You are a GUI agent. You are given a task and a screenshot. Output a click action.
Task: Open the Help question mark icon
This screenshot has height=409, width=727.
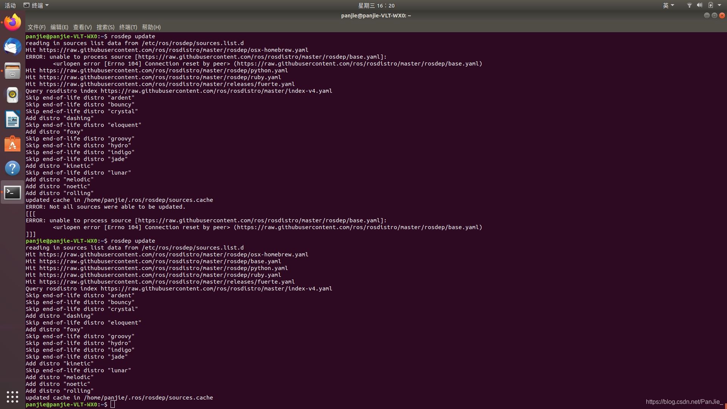[12, 168]
